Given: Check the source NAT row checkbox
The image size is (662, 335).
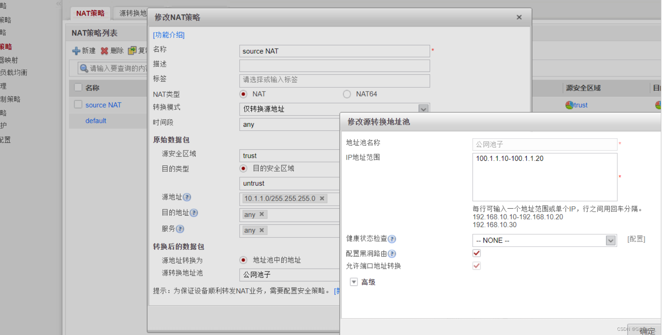Looking at the screenshot, I should point(78,104).
